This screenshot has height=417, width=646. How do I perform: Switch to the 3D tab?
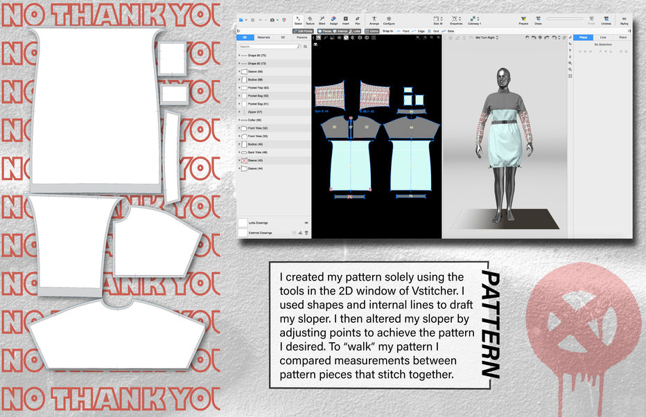[283, 37]
